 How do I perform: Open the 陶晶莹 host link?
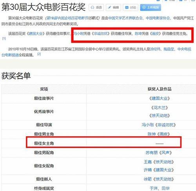pos(169,49)
